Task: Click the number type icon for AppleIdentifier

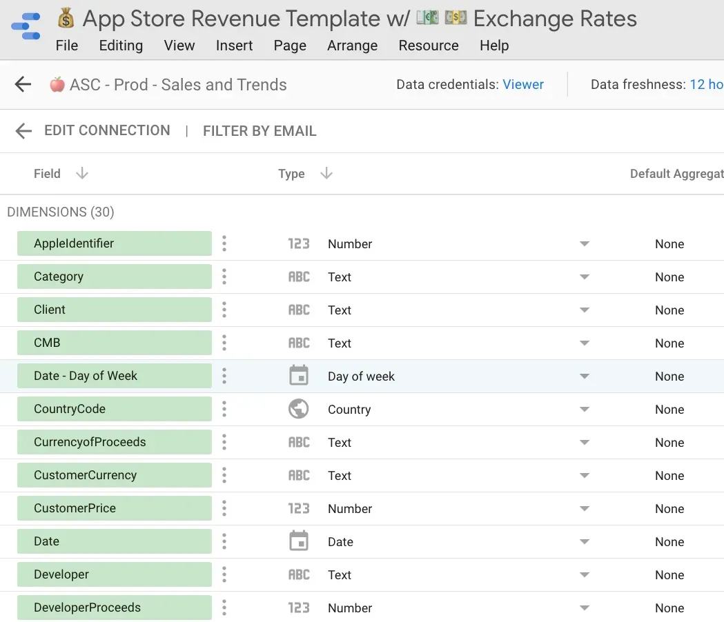Action: [x=299, y=243]
